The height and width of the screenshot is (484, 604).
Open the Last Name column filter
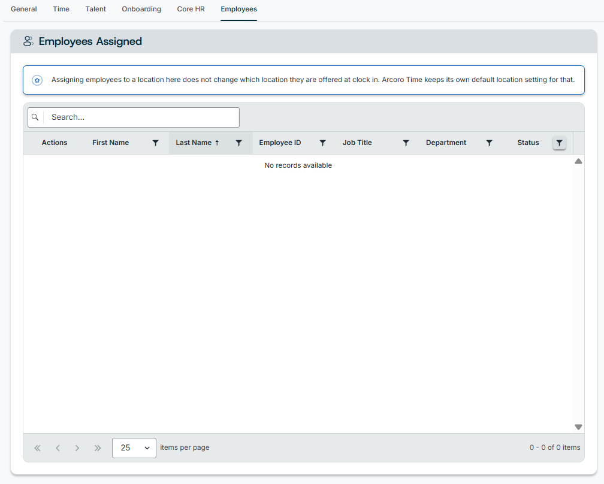(239, 143)
